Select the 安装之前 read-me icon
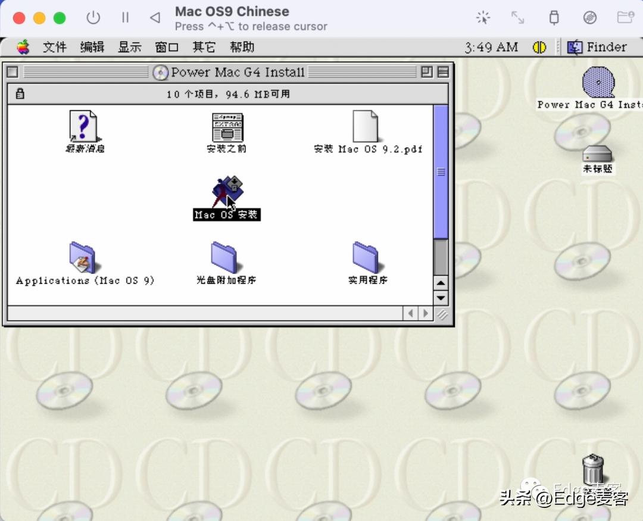 (226, 127)
